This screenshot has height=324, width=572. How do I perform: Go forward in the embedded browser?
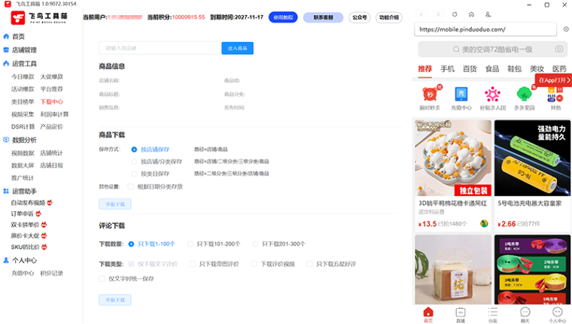(x=438, y=14)
